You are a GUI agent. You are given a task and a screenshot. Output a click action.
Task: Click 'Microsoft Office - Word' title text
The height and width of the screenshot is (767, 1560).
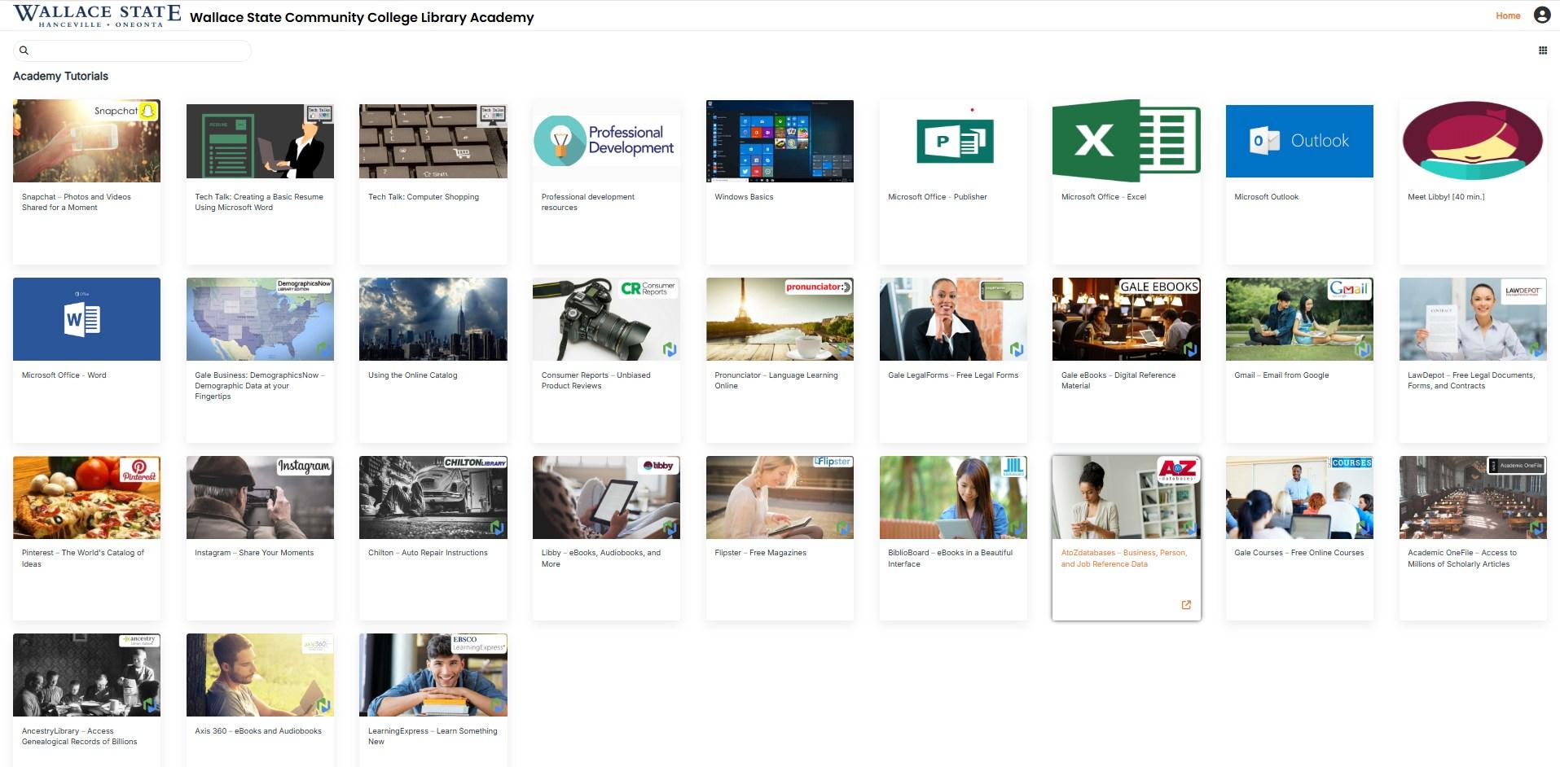pos(64,375)
